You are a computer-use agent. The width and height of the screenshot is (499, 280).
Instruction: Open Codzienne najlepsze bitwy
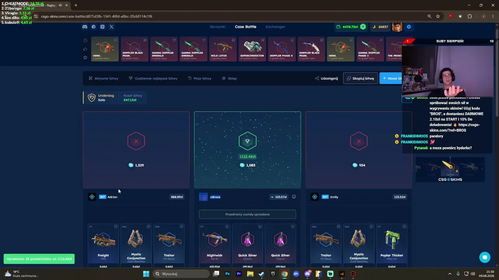coord(153,79)
